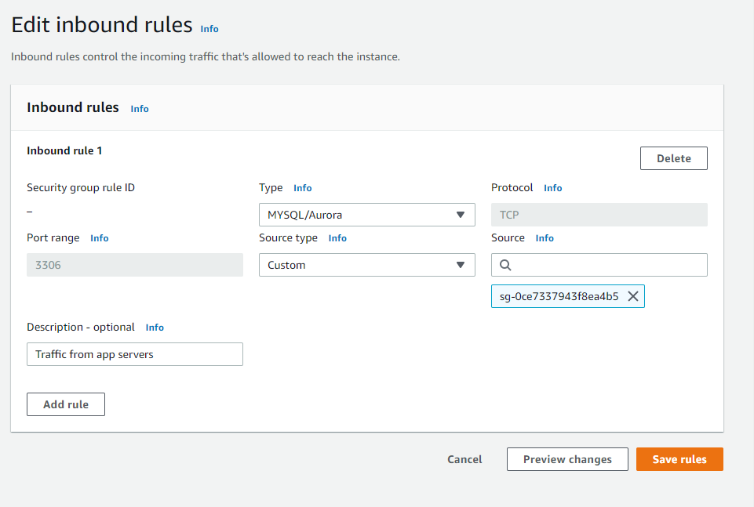Delete Inbound rule 1
754x507 pixels.
[x=674, y=158]
